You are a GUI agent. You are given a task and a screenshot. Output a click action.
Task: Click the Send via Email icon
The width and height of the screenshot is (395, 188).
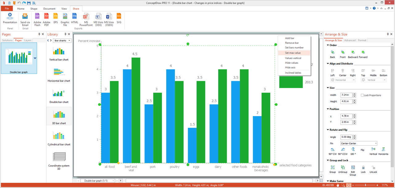[25, 17]
